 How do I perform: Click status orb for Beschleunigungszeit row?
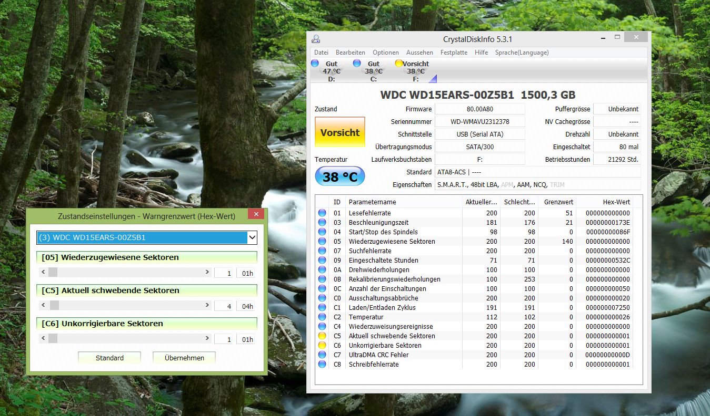[x=322, y=222]
